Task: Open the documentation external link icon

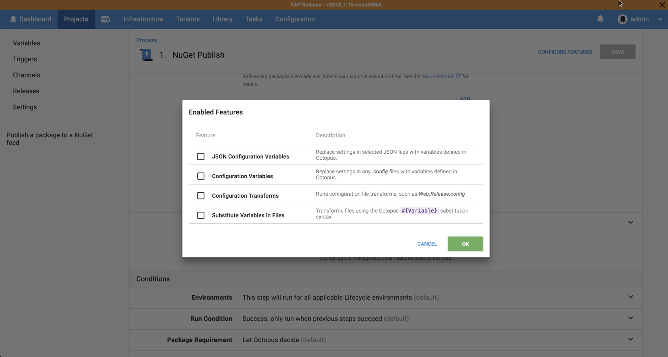Action: point(458,76)
